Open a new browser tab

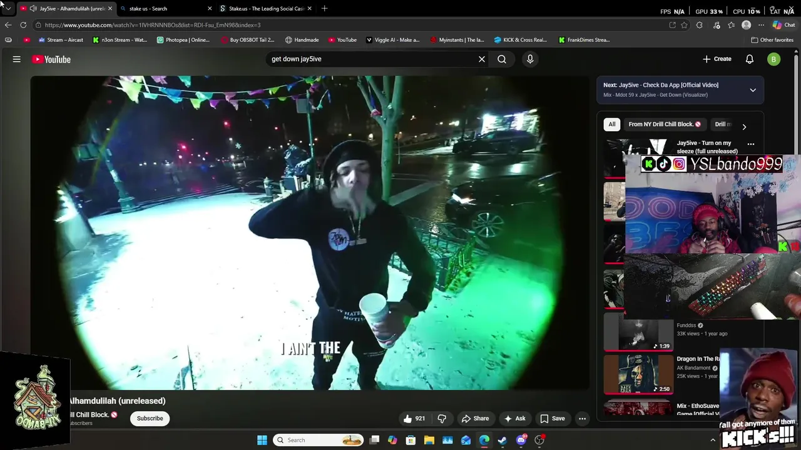pyautogui.click(x=324, y=9)
